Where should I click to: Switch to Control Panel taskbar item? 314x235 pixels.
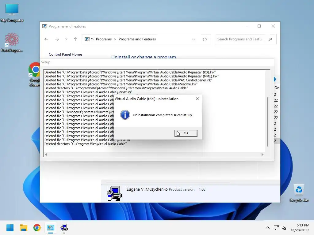point(51,228)
